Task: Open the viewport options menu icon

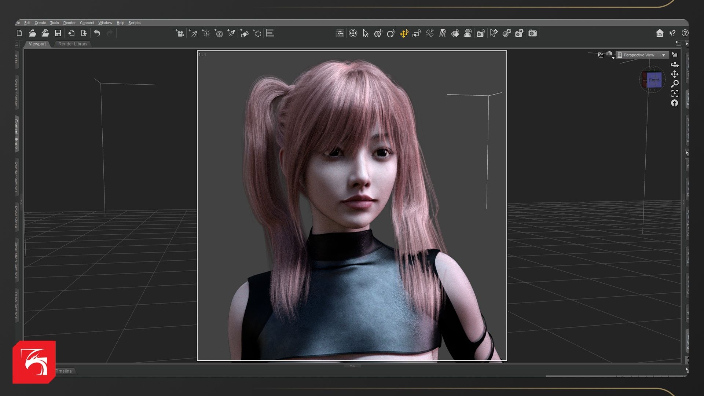Action: tap(675, 55)
